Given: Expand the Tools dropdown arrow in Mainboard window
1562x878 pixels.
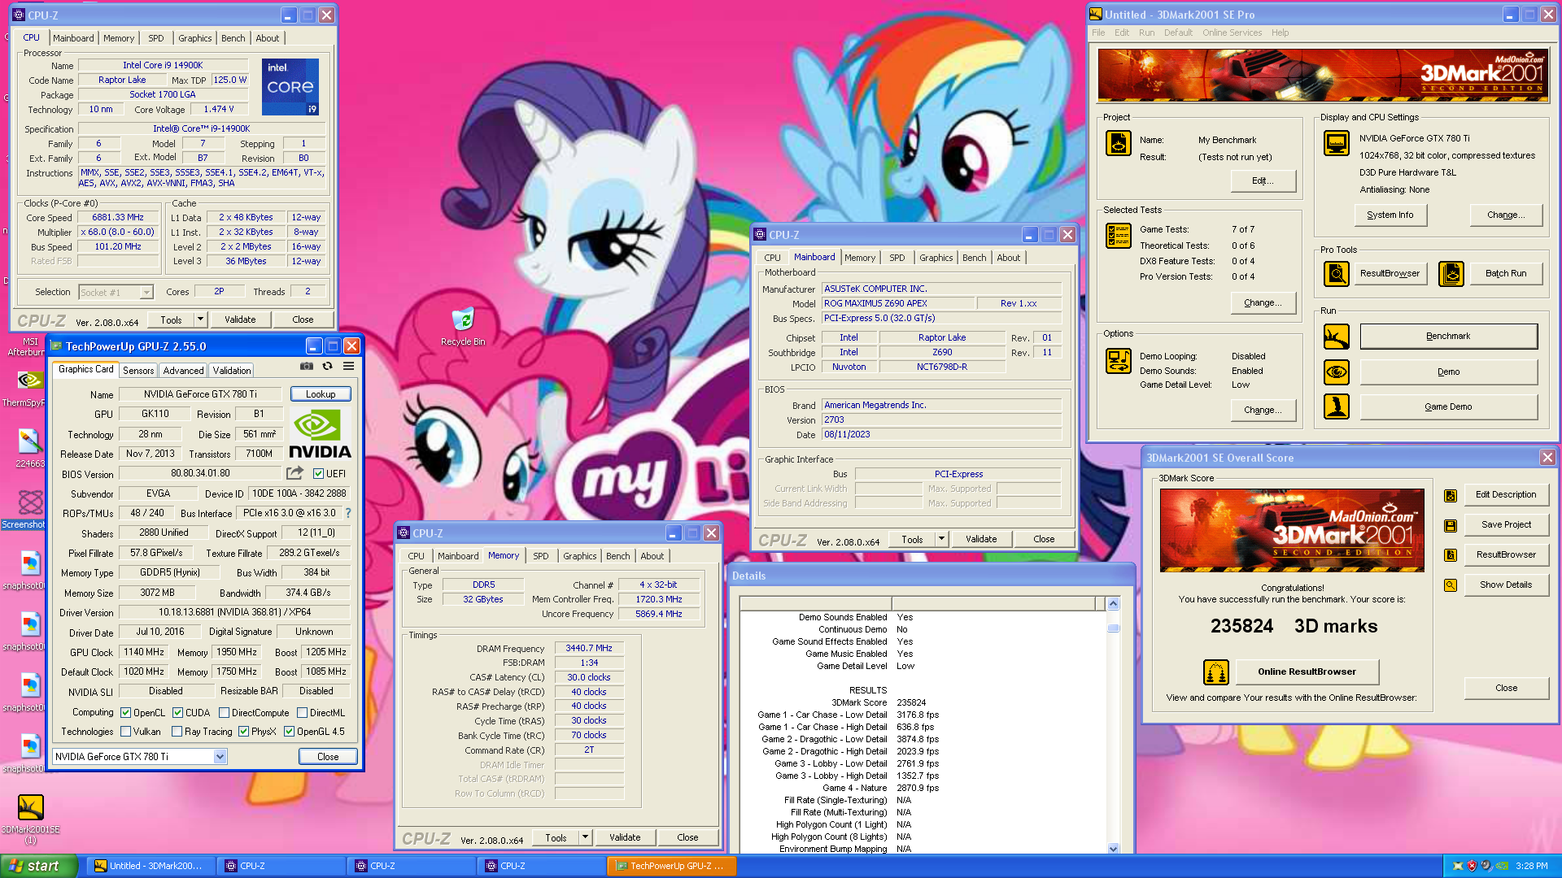Looking at the screenshot, I should (942, 539).
